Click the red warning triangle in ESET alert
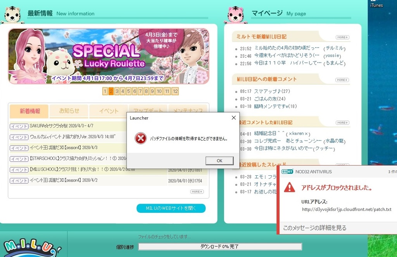Screen dimensions: 397x257 pyautogui.click(x=289, y=187)
